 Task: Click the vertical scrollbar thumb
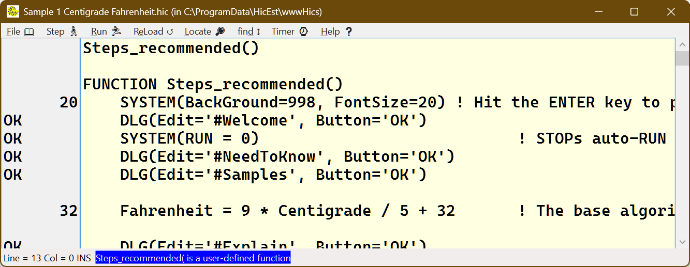(682, 58)
